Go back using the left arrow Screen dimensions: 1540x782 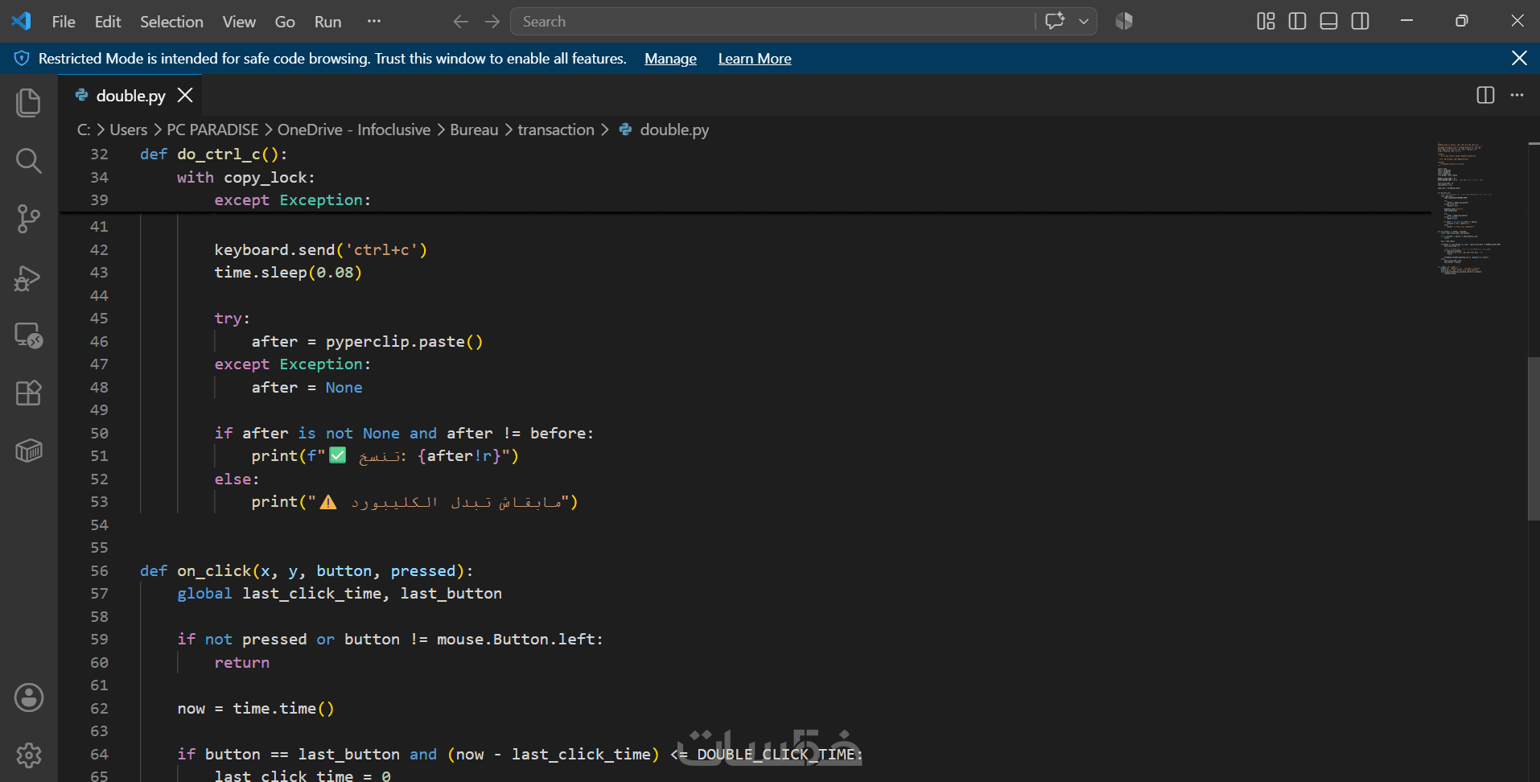460,22
